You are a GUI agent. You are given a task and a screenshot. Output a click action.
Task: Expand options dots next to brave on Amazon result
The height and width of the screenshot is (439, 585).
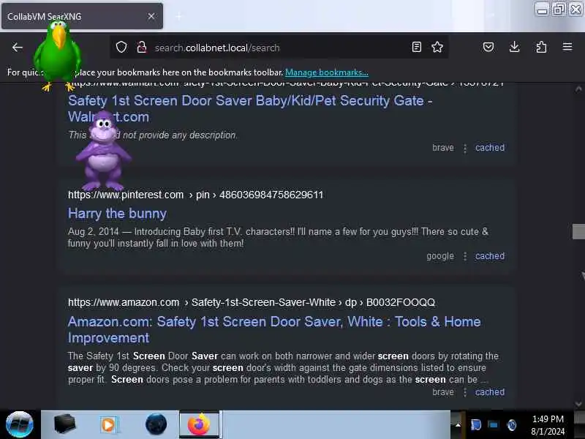465,392
